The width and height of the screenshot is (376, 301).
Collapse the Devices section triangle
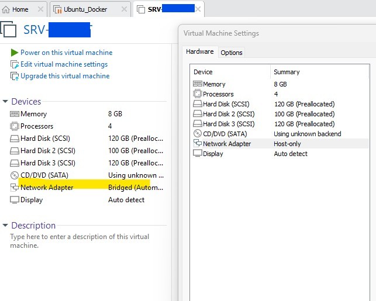point(5,102)
